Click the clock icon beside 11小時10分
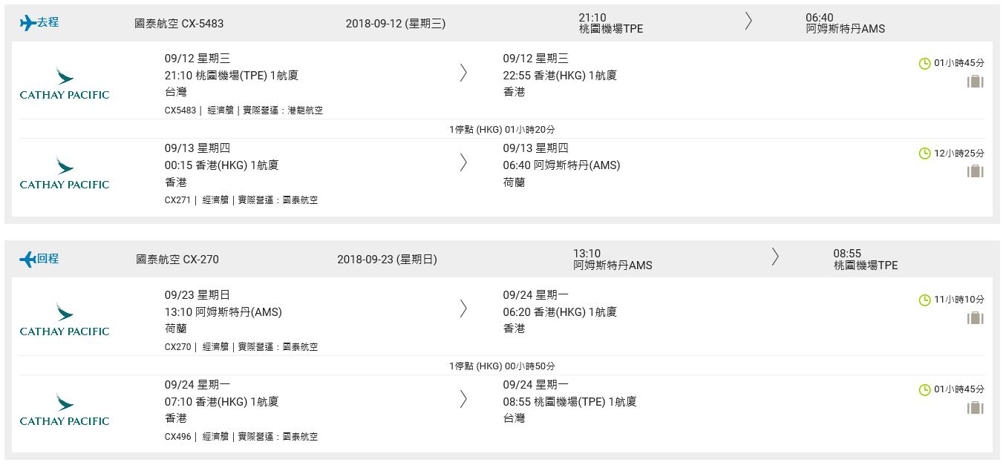Viewport: 1006px width, 465px height. tap(925, 300)
